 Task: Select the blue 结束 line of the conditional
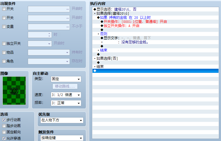[156, 50]
